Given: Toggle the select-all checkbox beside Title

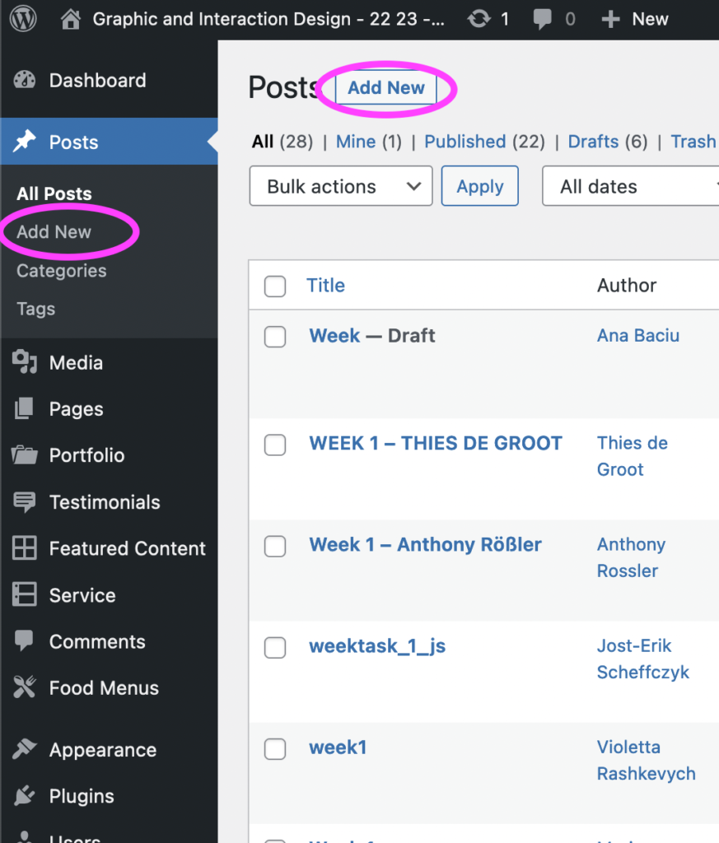Looking at the screenshot, I should [x=275, y=286].
